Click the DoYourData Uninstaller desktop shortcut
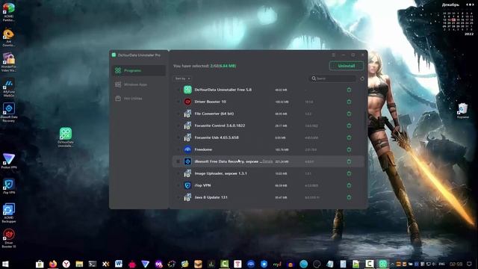This screenshot has width=478, height=269. click(66, 137)
